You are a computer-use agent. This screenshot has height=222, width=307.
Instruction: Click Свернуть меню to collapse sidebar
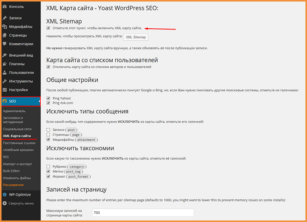[21, 203]
